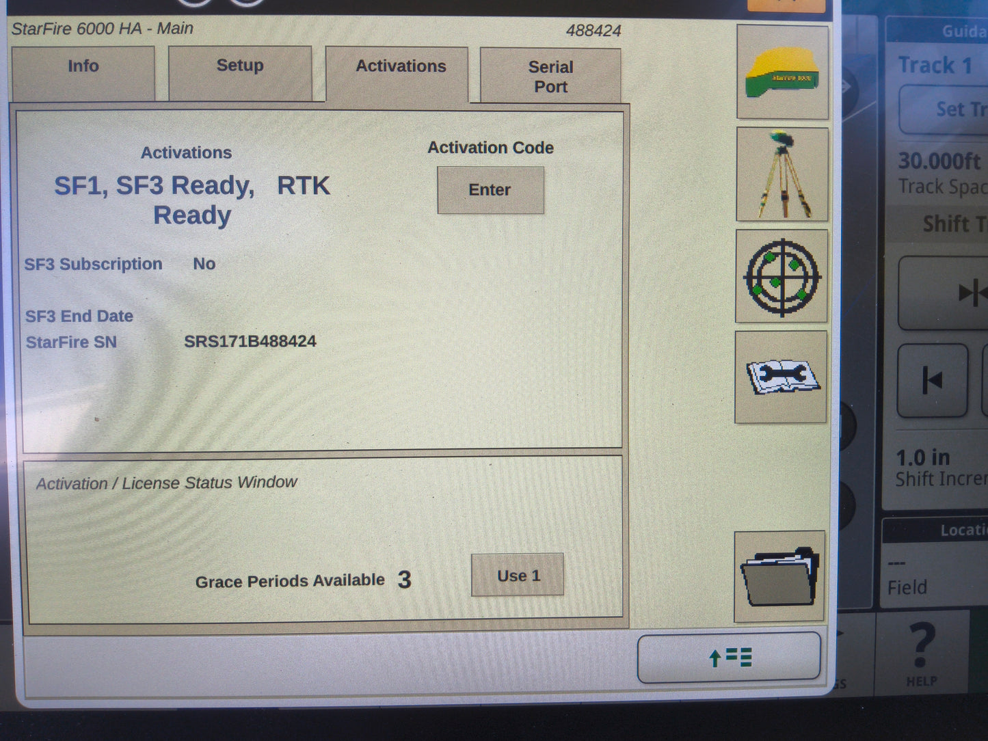Switch to the Setup tab
Screen dimensions: 988x741
click(x=240, y=73)
